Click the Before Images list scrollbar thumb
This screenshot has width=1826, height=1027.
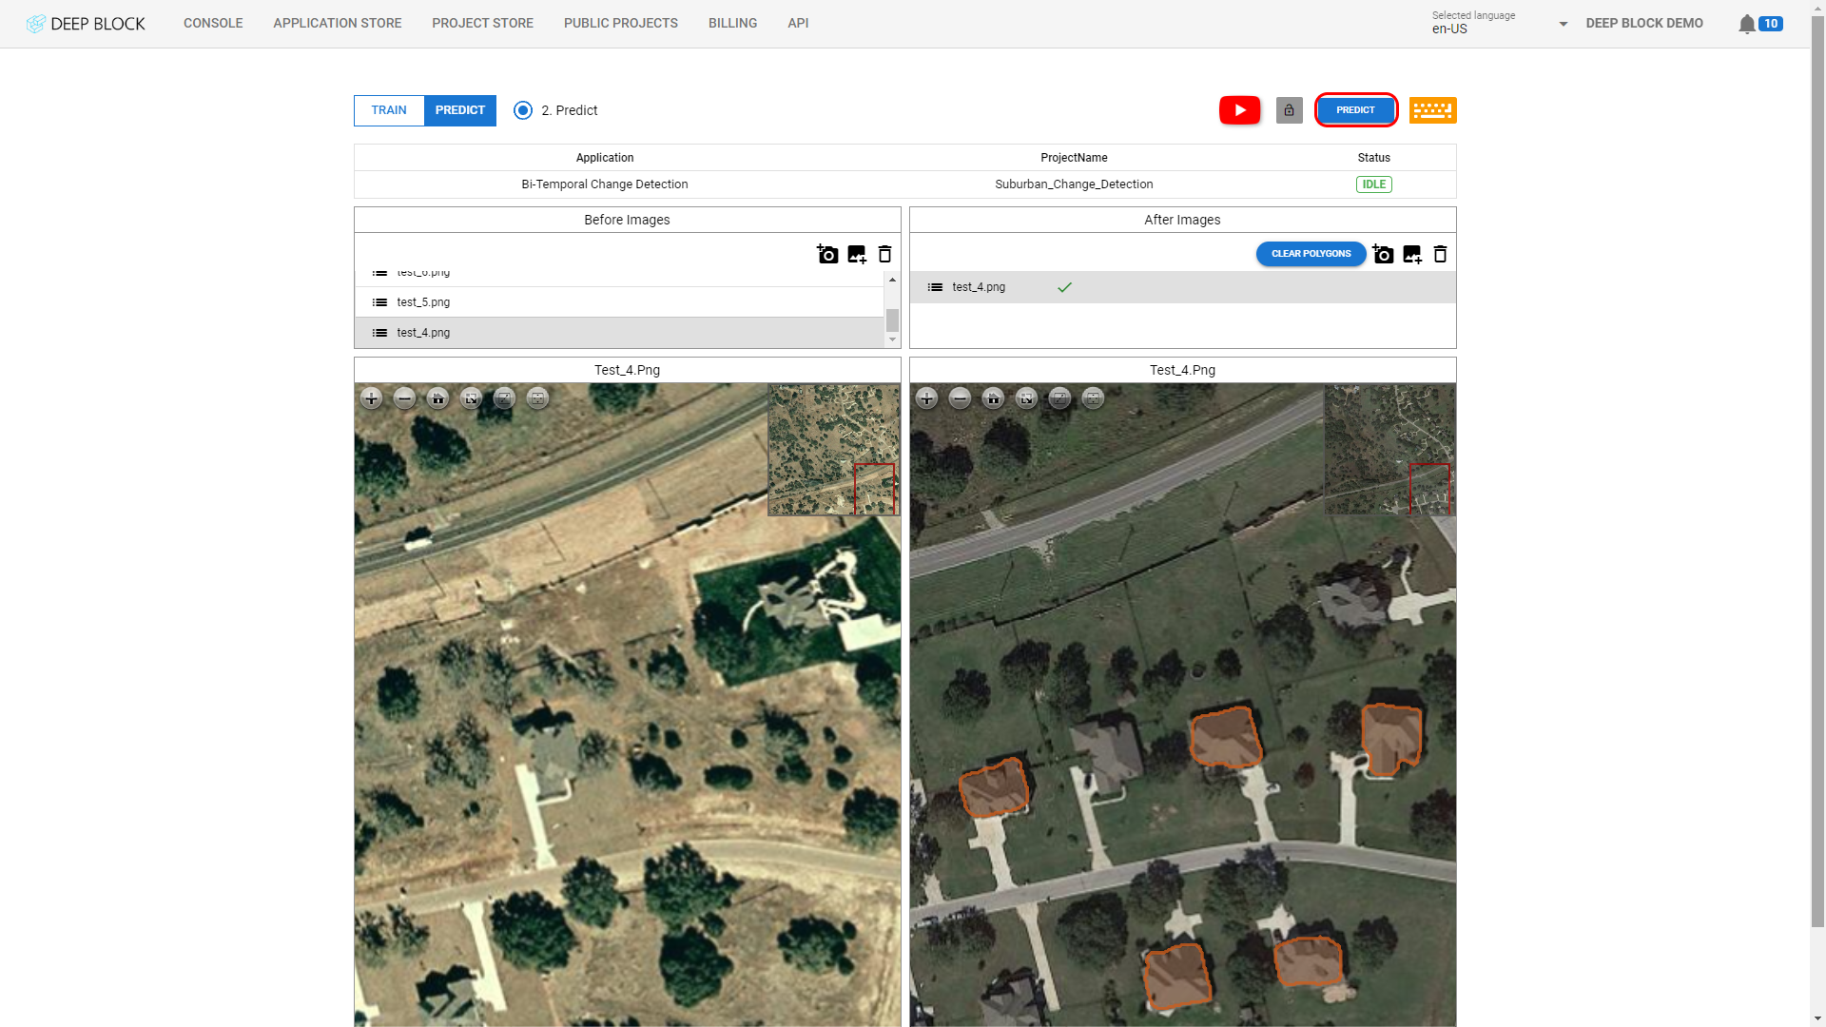click(x=892, y=320)
